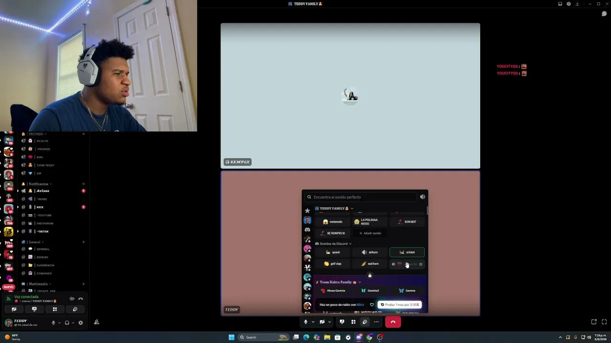
Task: Open the 'Nitro' link in the promo banner
Action: [360, 305]
